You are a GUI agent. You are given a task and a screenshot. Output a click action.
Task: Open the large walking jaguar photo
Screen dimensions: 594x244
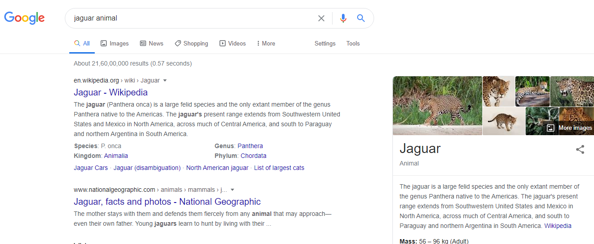click(x=438, y=106)
